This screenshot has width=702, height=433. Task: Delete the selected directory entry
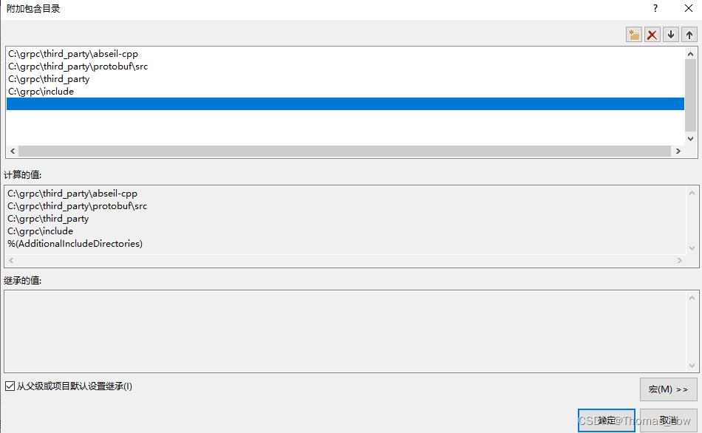pyautogui.click(x=652, y=34)
